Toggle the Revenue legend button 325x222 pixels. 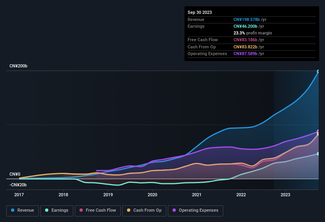pos(23,211)
